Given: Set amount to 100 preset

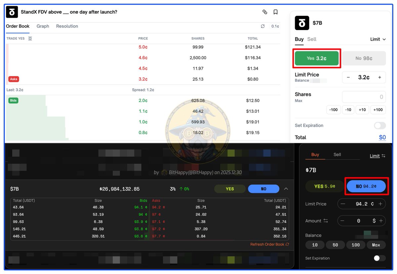Looking at the screenshot, I should click(356, 245).
